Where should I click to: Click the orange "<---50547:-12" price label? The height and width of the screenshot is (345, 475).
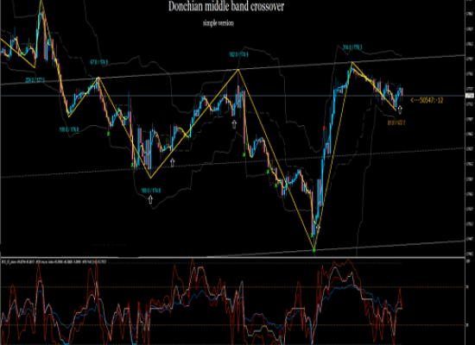tap(427, 100)
